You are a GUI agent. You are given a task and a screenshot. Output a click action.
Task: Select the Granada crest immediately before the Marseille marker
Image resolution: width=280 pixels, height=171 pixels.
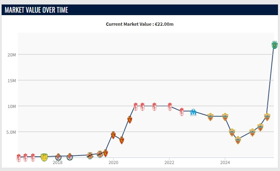[x=182, y=111]
